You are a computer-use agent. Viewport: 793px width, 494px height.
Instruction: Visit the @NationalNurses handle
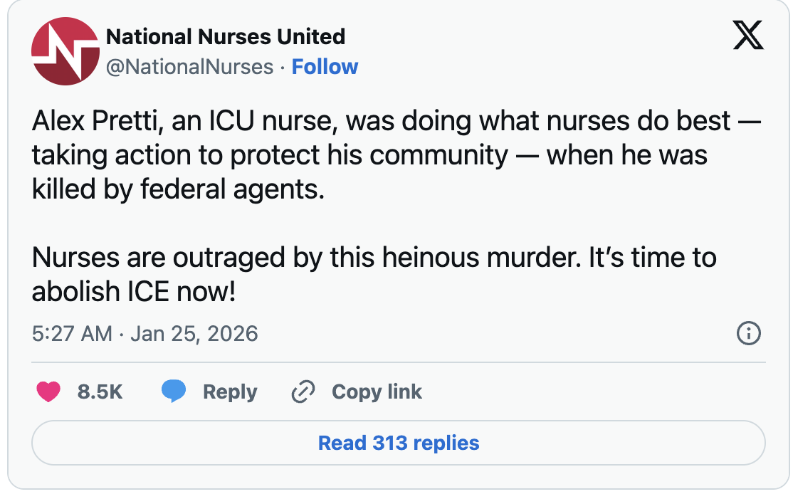[x=190, y=67]
